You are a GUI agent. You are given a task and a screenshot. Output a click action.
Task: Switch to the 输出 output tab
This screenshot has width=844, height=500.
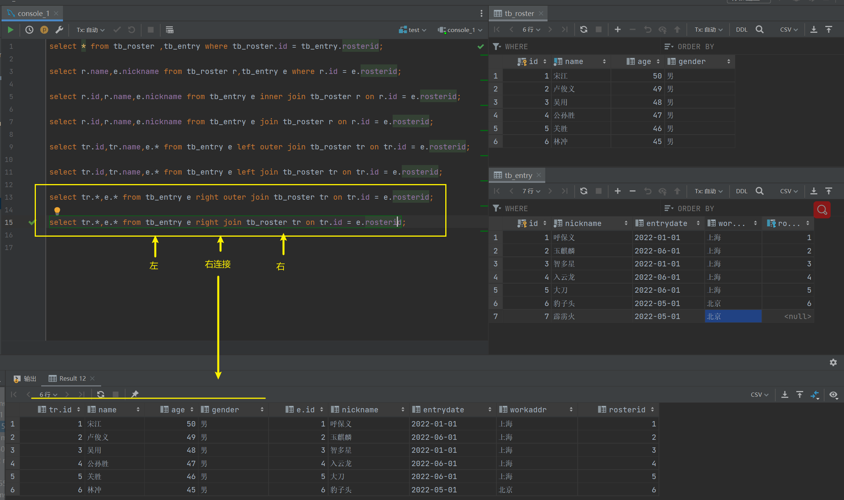coord(25,378)
